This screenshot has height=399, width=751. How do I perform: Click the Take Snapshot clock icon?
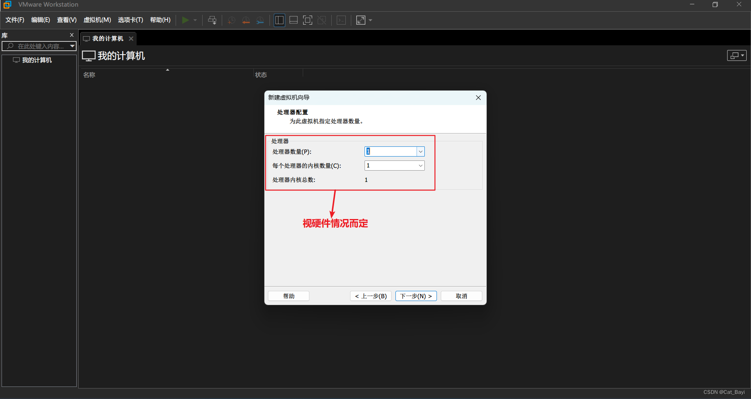point(231,20)
